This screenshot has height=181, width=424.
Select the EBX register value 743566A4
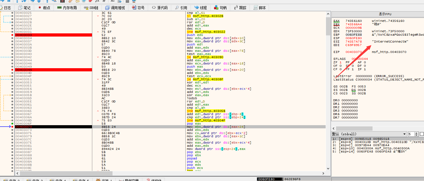click(x=353, y=24)
